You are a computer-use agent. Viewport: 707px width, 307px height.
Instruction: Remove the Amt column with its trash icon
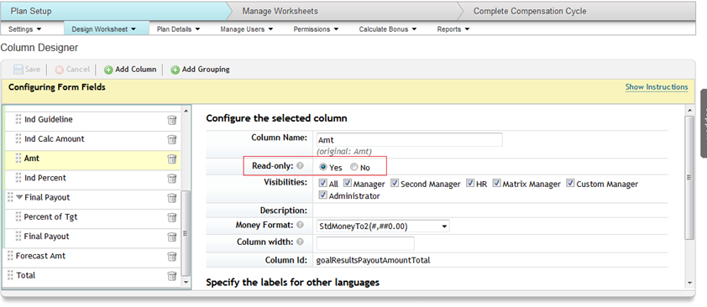click(x=172, y=159)
